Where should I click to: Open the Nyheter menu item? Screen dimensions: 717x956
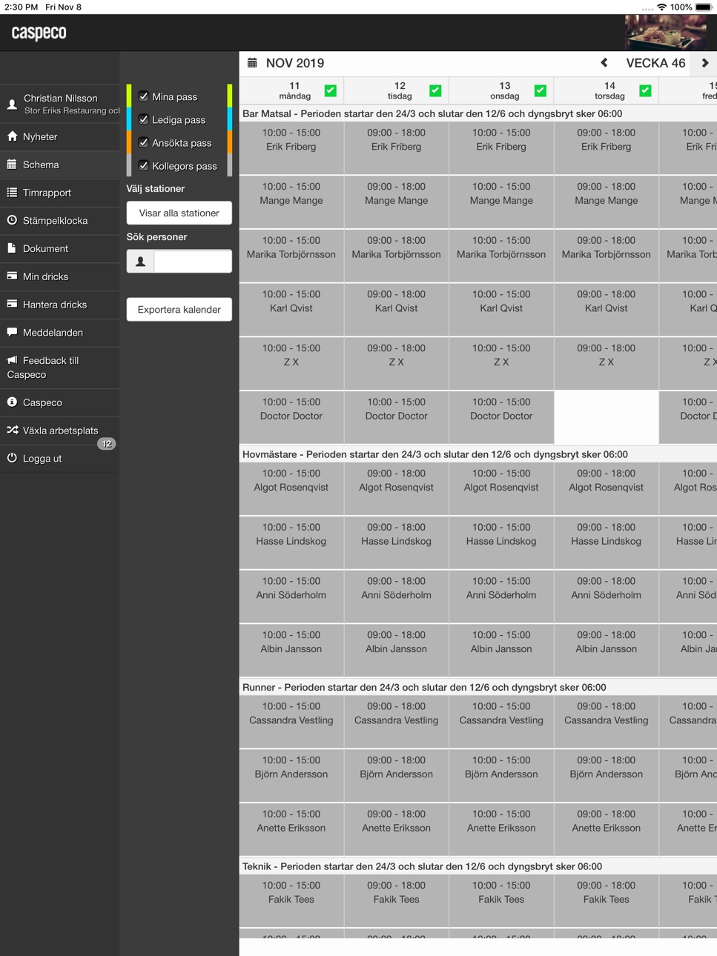[x=59, y=136]
